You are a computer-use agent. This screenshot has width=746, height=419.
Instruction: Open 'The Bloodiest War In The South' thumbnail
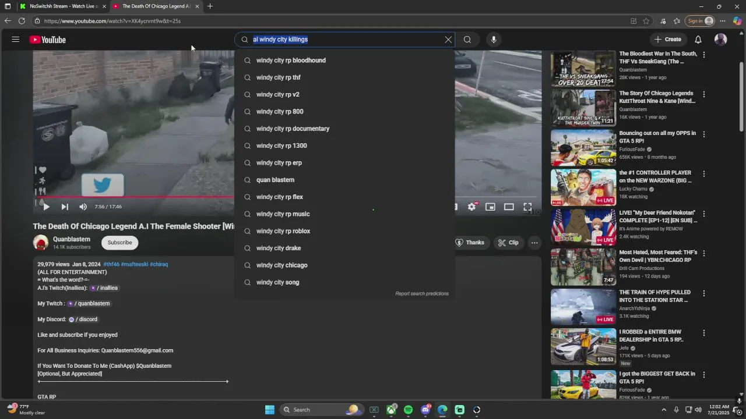pos(583,69)
